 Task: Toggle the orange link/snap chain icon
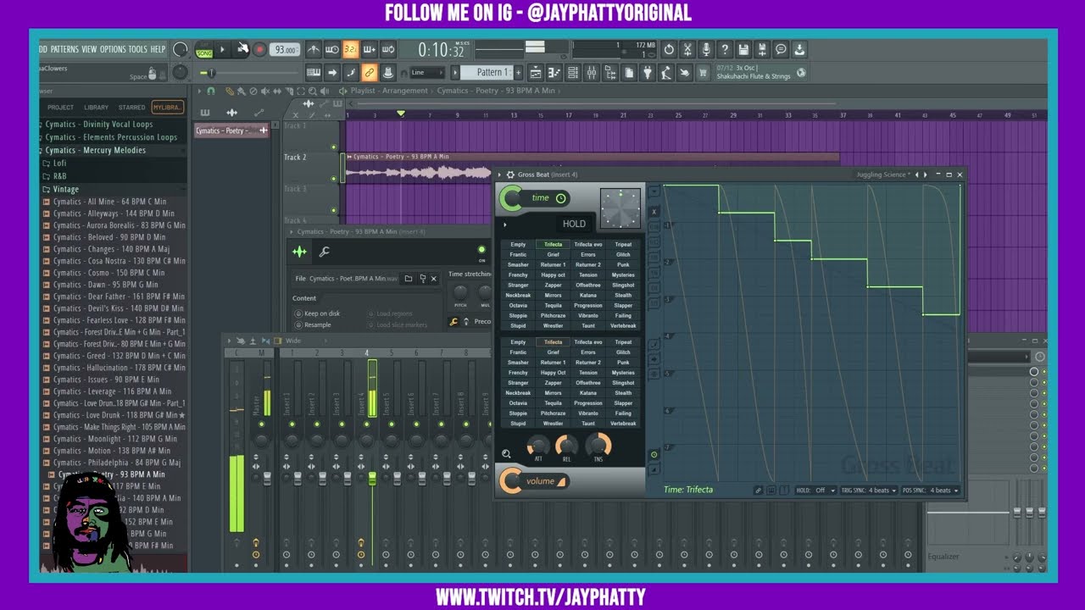(x=370, y=72)
